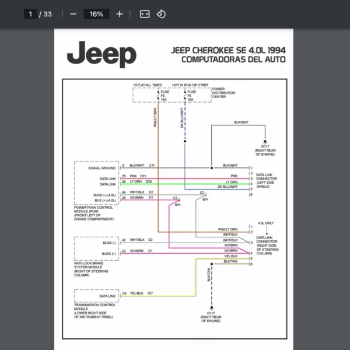Click the total page count 33
Image resolution: width=350 pixels, height=350 pixels.
point(48,14)
